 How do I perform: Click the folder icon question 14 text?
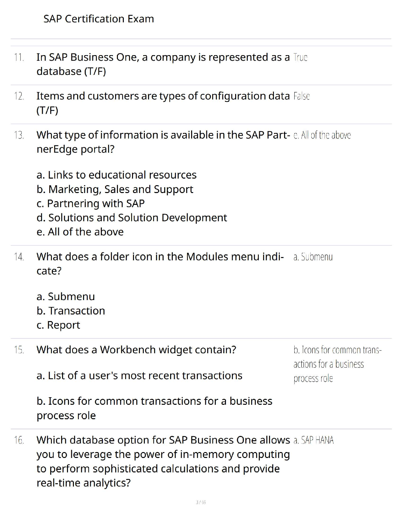(160, 257)
